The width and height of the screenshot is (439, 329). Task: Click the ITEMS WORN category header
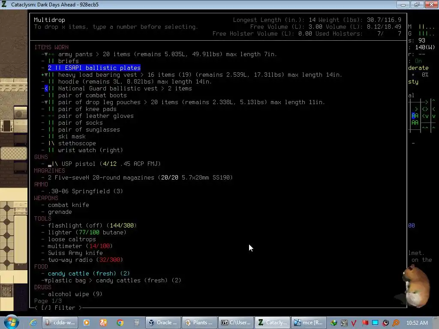[51, 47]
